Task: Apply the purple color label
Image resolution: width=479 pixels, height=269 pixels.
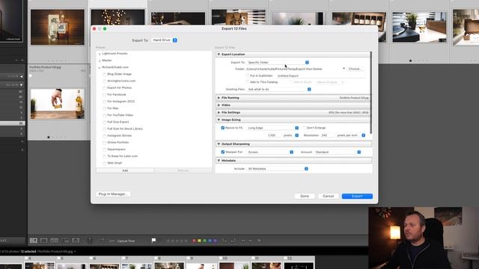Action: pos(216,241)
